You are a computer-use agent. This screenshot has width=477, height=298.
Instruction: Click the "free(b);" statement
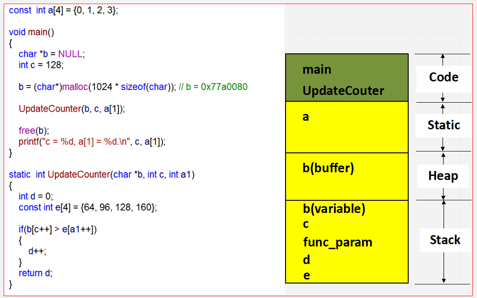(x=33, y=131)
